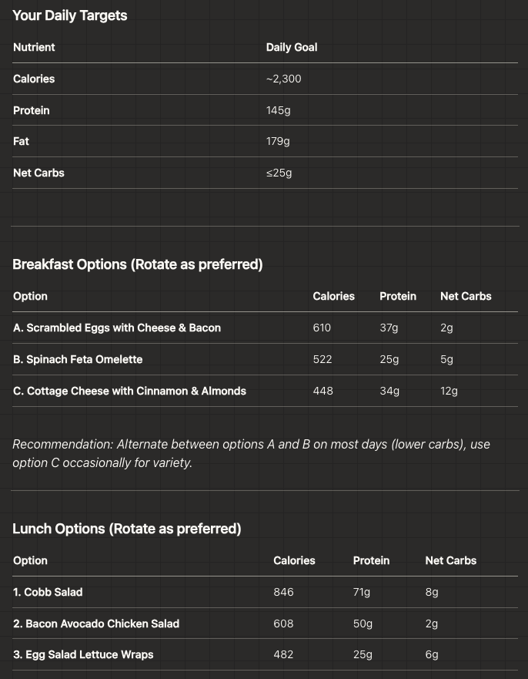Select the Bacon Avocado Chicken Salad option
Image resolution: width=528 pixels, height=679 pixels.
(96, 624)
